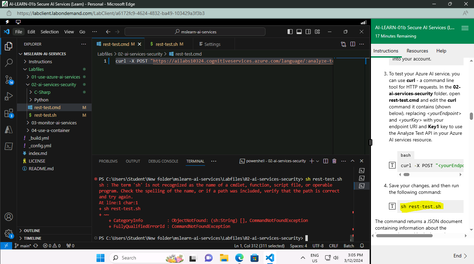Open the File menu
This screenshot has width=474, height=264.
(x=19, y=32)
